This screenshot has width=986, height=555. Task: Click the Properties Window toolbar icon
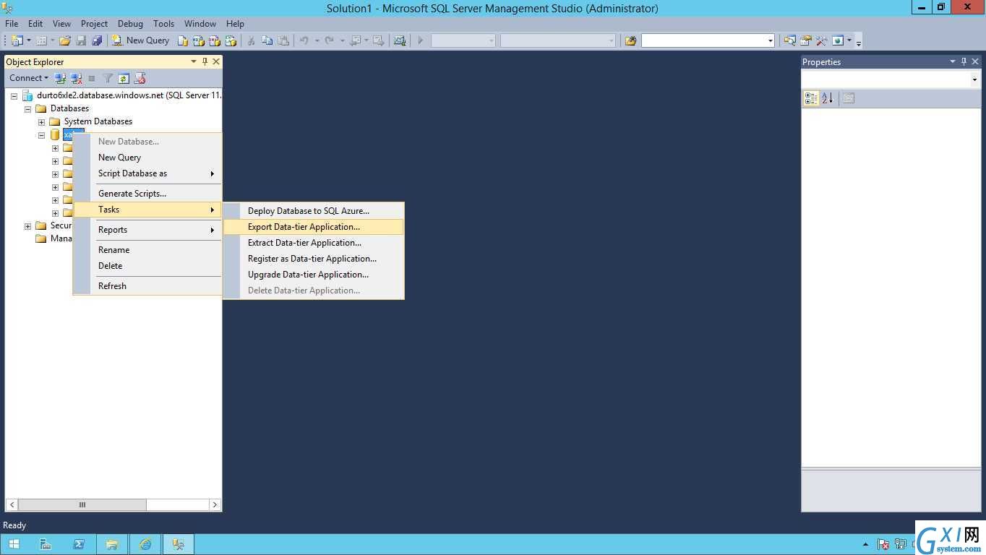pyautogui.click(x=805, y=40)
